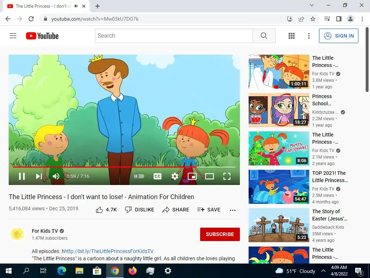Expand the system tray hidden icons

(x=323, y=271)
